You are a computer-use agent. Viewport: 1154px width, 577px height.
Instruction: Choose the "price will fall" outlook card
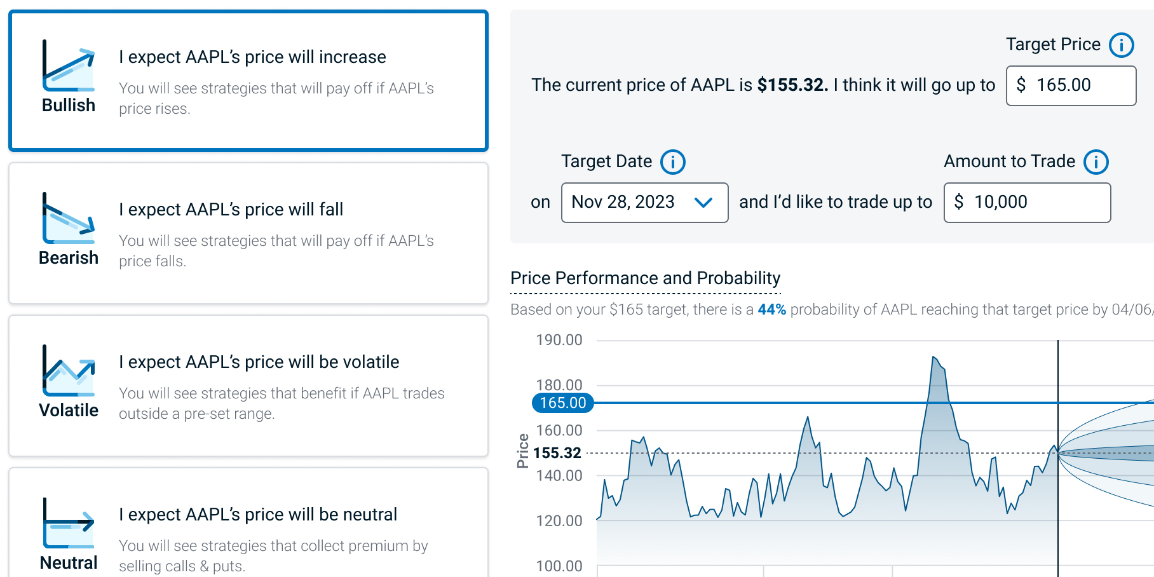pos(248,233)
